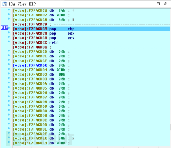Toggle breakpoint dot for pop ecx line
Image resolution: width=171 pixels, height=148 pixels.
(x=9, y=37)
